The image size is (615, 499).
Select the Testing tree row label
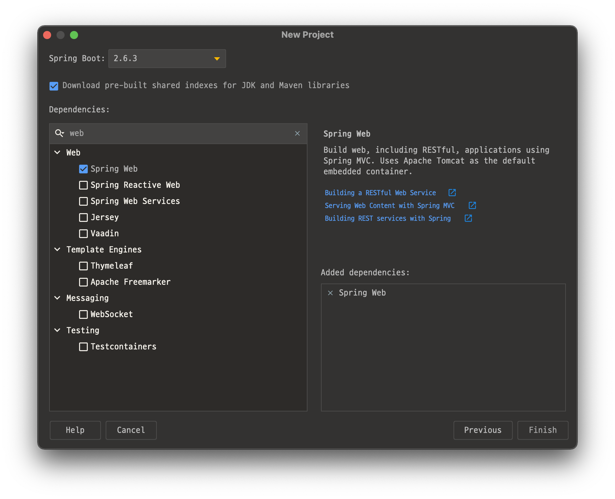pos(83,330)
